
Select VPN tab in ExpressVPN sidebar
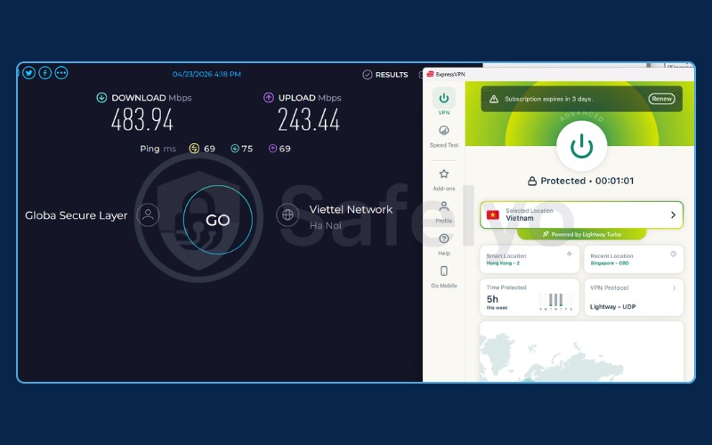coord(443,102)
